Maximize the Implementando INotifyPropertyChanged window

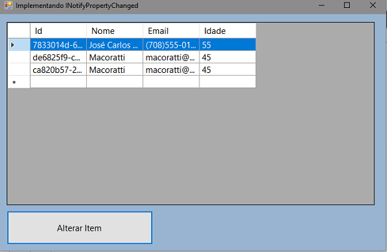tap(347, 5)
